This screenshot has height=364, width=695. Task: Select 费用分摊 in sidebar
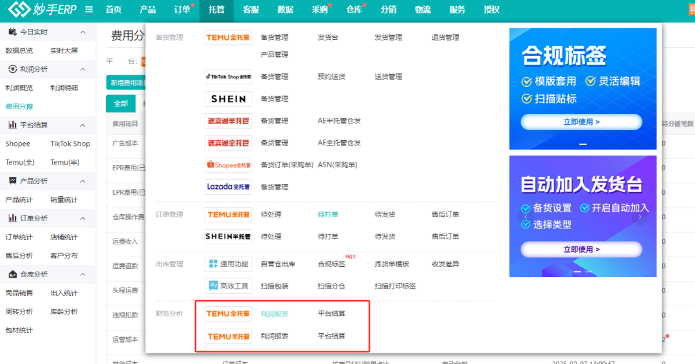[19, 106]
